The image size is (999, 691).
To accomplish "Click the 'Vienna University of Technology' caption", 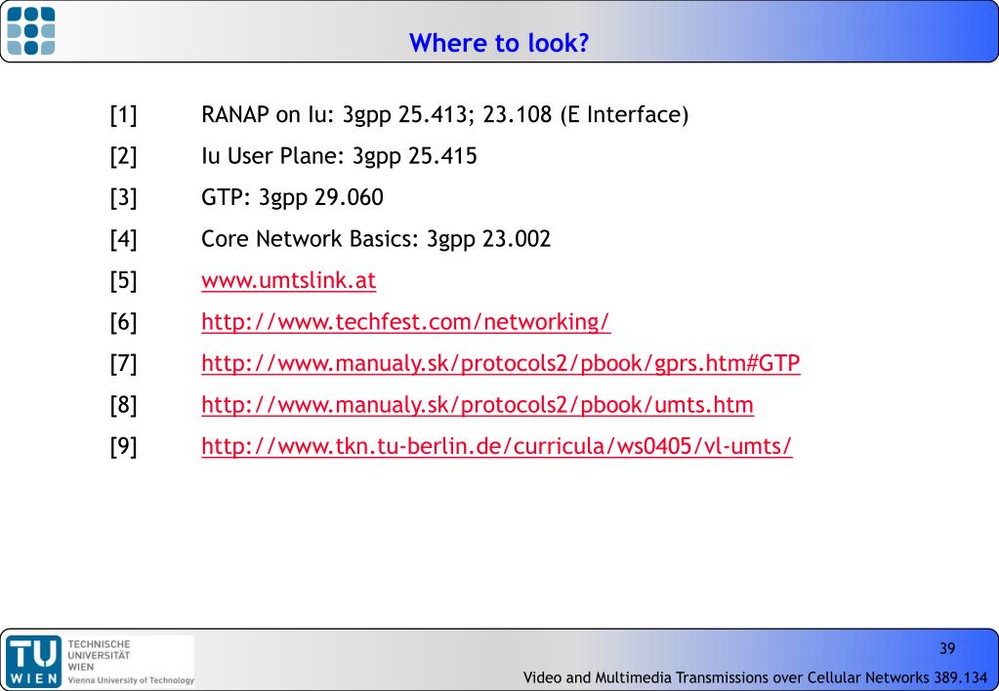I will click(x=131, y=680).
